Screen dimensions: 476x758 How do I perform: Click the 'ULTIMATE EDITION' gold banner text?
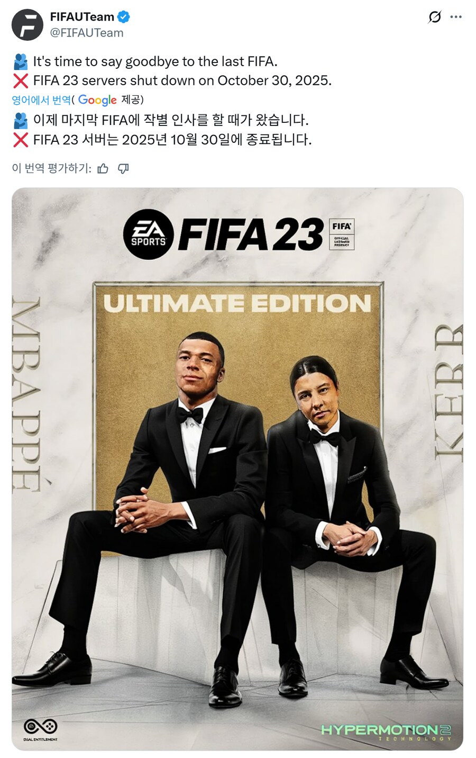(237, 304)
